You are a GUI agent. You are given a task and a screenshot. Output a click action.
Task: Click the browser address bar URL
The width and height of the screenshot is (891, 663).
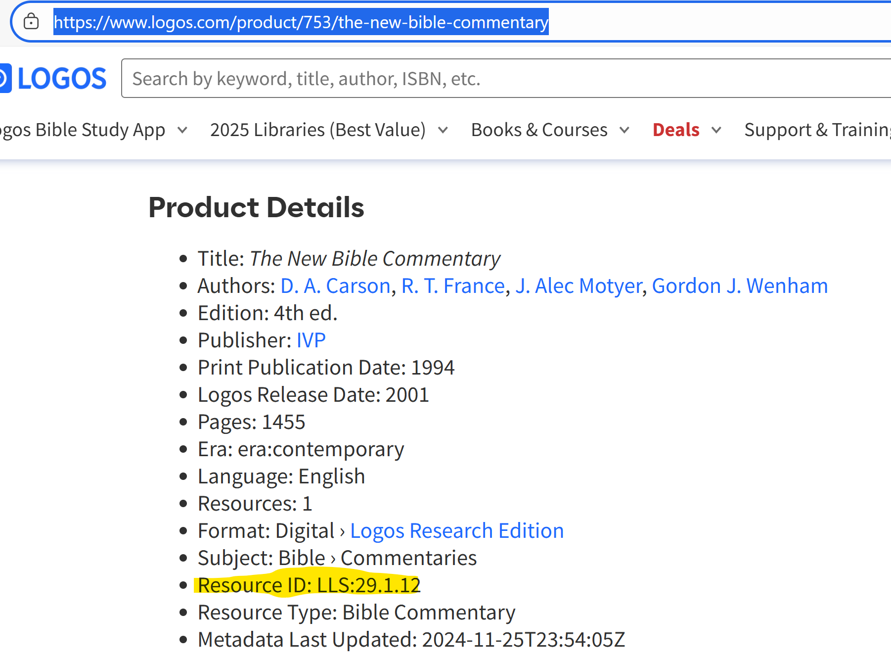click(x=301, y=22)
